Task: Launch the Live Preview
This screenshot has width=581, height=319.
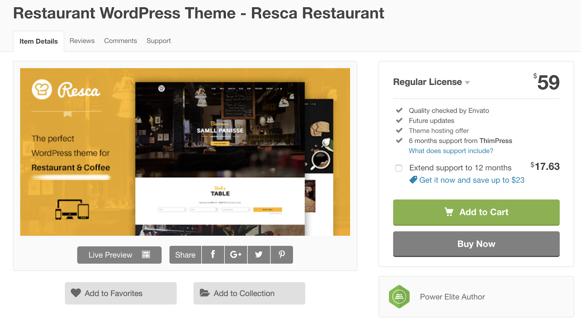Action: tap(119, 255)
